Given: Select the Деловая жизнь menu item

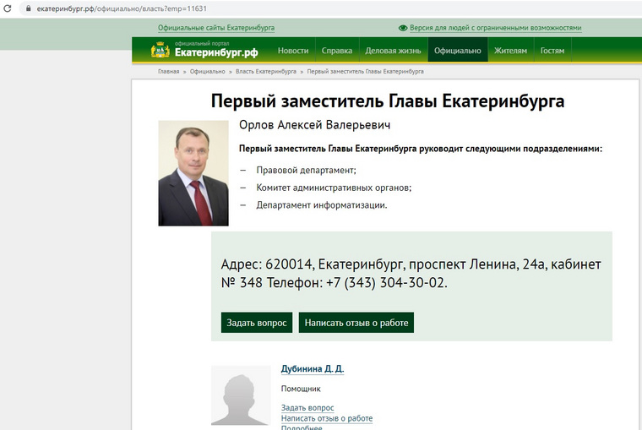Looking at the screenshot, I should [x=393, y=51].
